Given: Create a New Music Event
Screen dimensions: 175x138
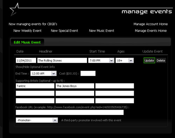Looking at the screenshot, I should [101, 31].
